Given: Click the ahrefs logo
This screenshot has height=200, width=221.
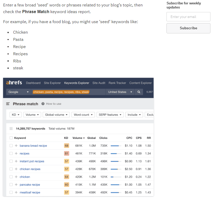Looking at the screenshot, I should point(13,83).
